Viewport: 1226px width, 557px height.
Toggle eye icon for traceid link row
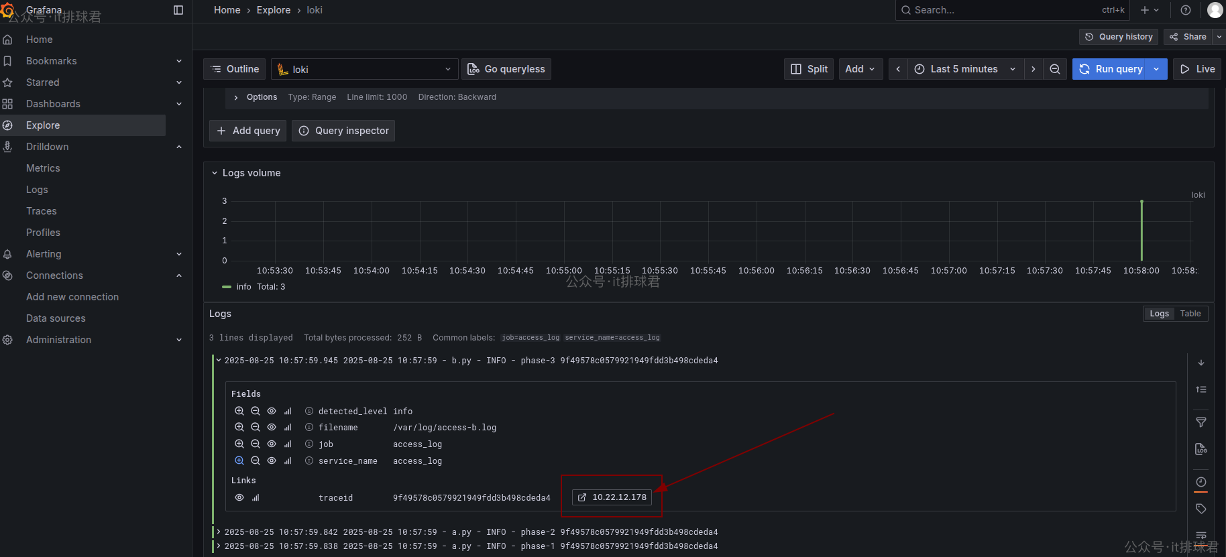(x=239, y=497)
